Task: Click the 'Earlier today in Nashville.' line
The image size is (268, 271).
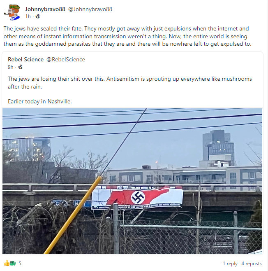Action: coord(39,101)
